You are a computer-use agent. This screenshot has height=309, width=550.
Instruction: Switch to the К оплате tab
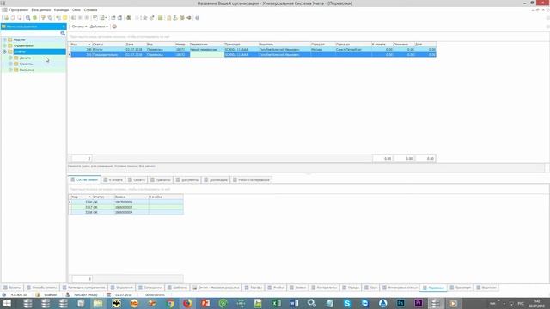click(x=113, y=179)
